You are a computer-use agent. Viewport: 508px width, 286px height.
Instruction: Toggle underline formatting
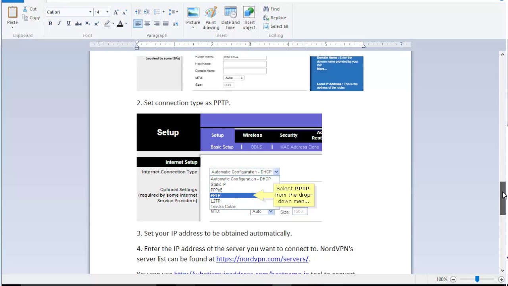pos(69,23)
